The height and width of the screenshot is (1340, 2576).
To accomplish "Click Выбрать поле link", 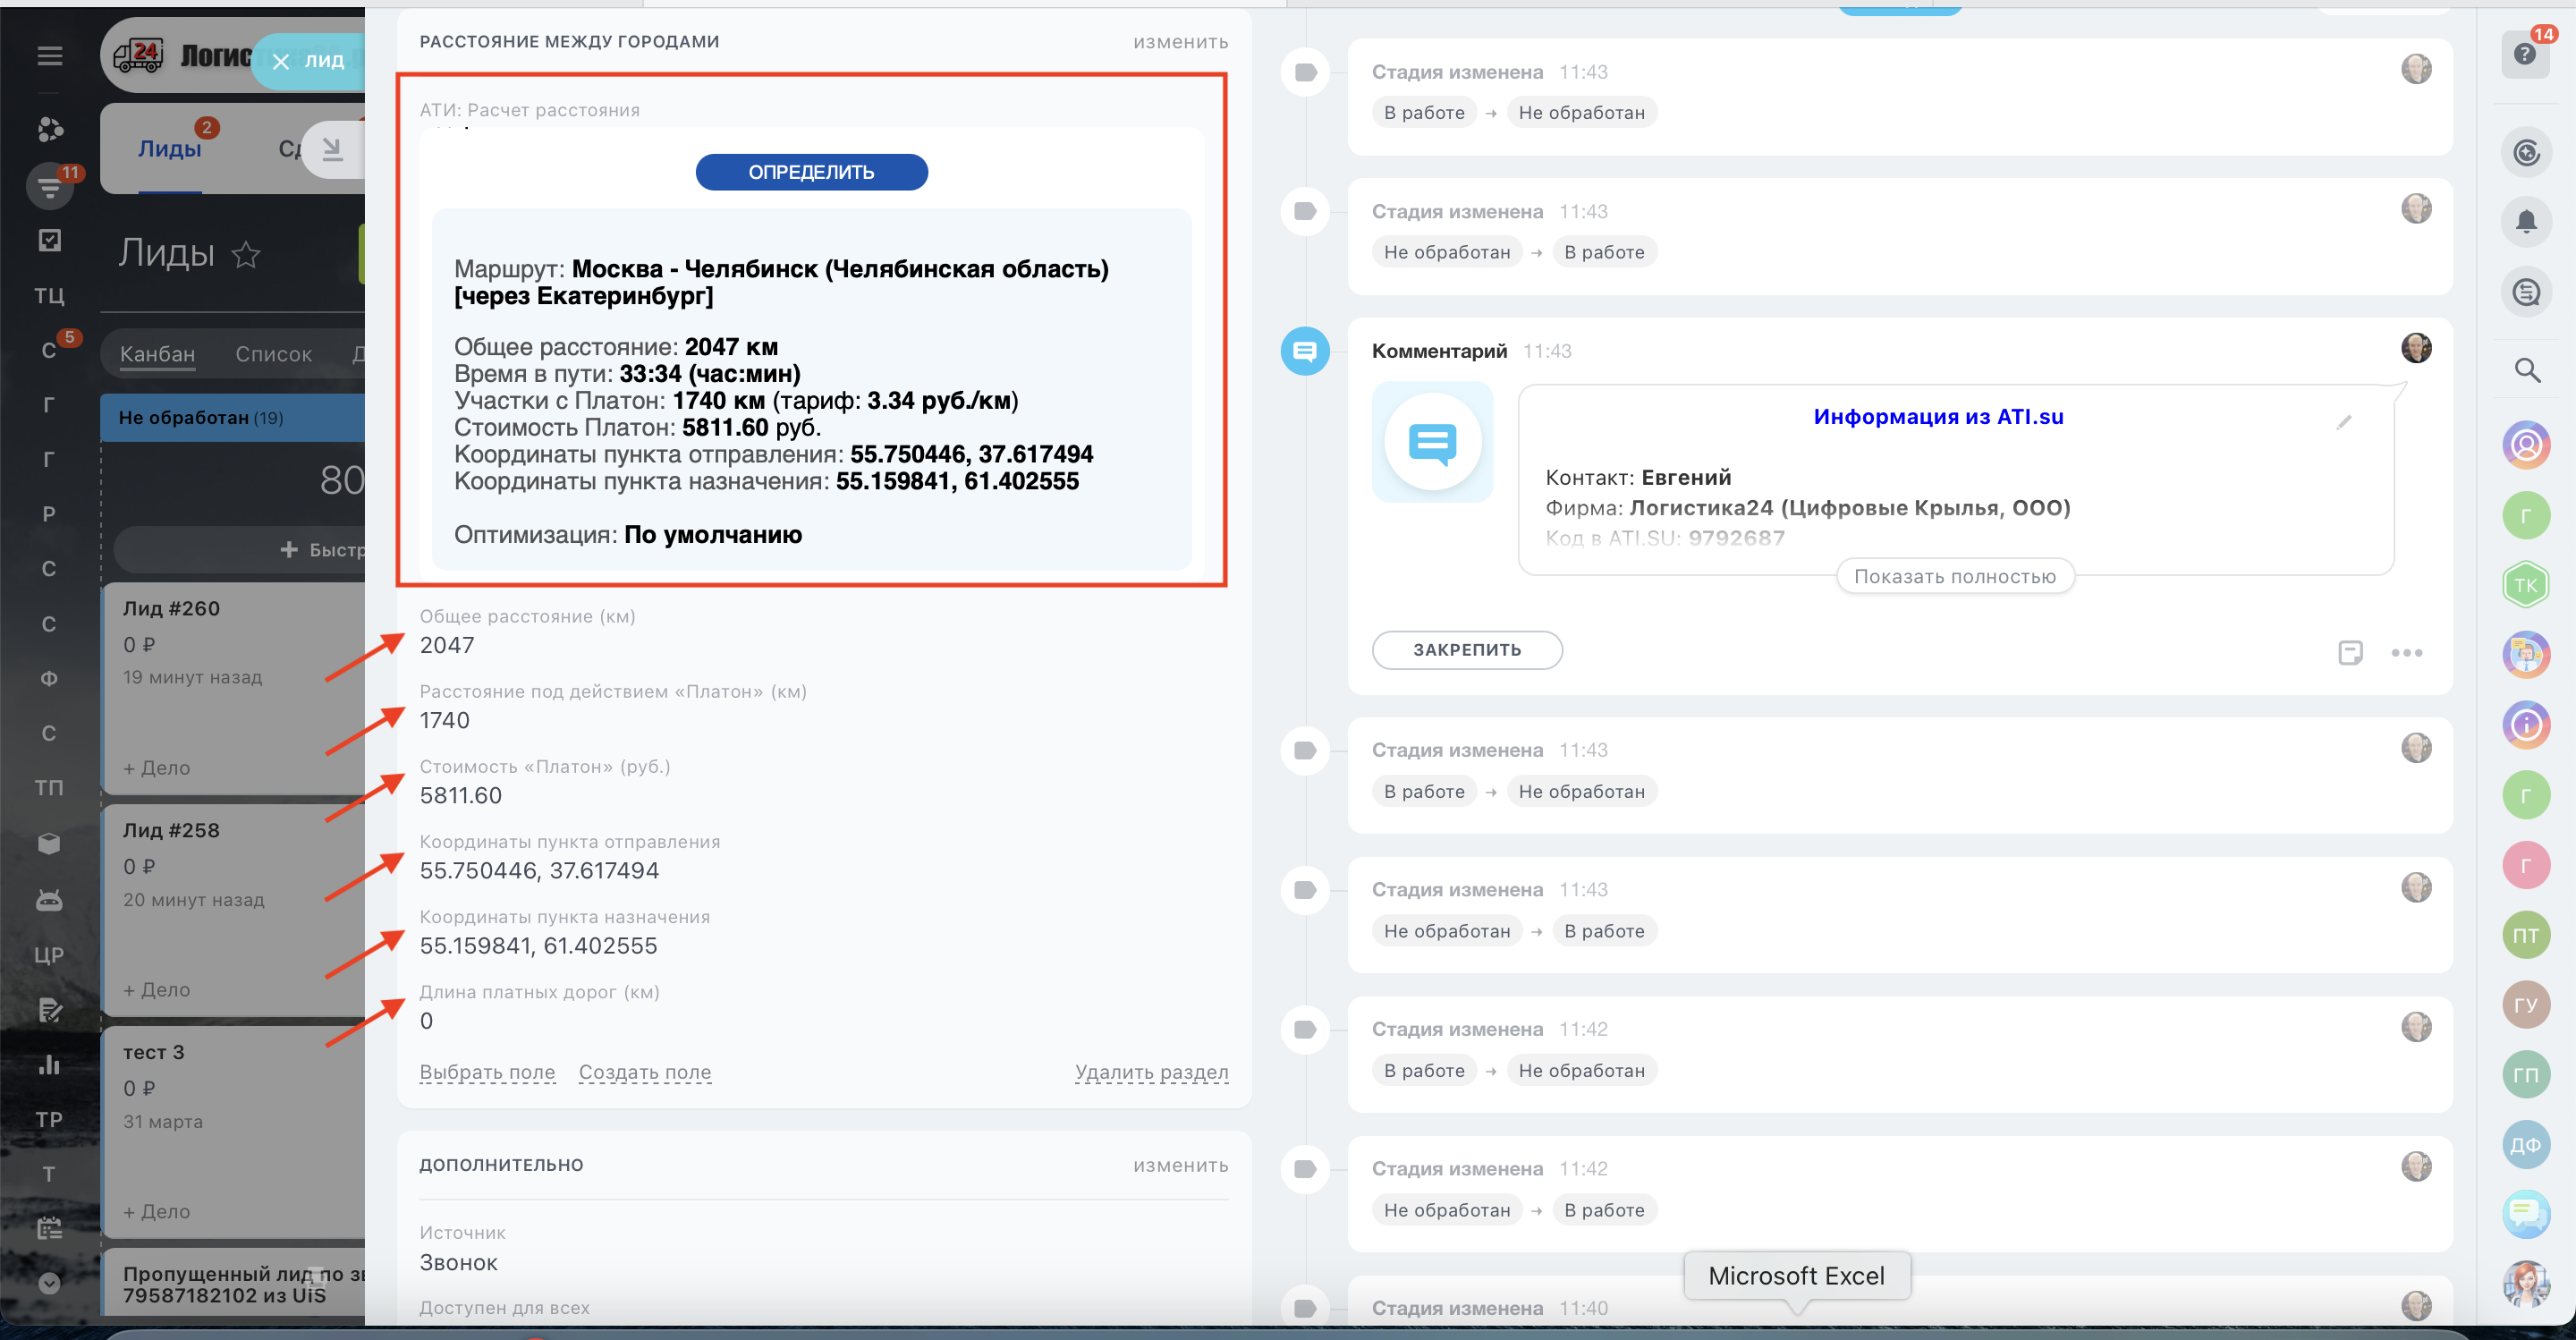I will (487, 1072).
